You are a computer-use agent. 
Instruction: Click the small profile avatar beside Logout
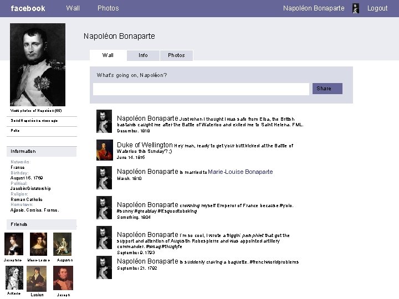pos(356,8)
